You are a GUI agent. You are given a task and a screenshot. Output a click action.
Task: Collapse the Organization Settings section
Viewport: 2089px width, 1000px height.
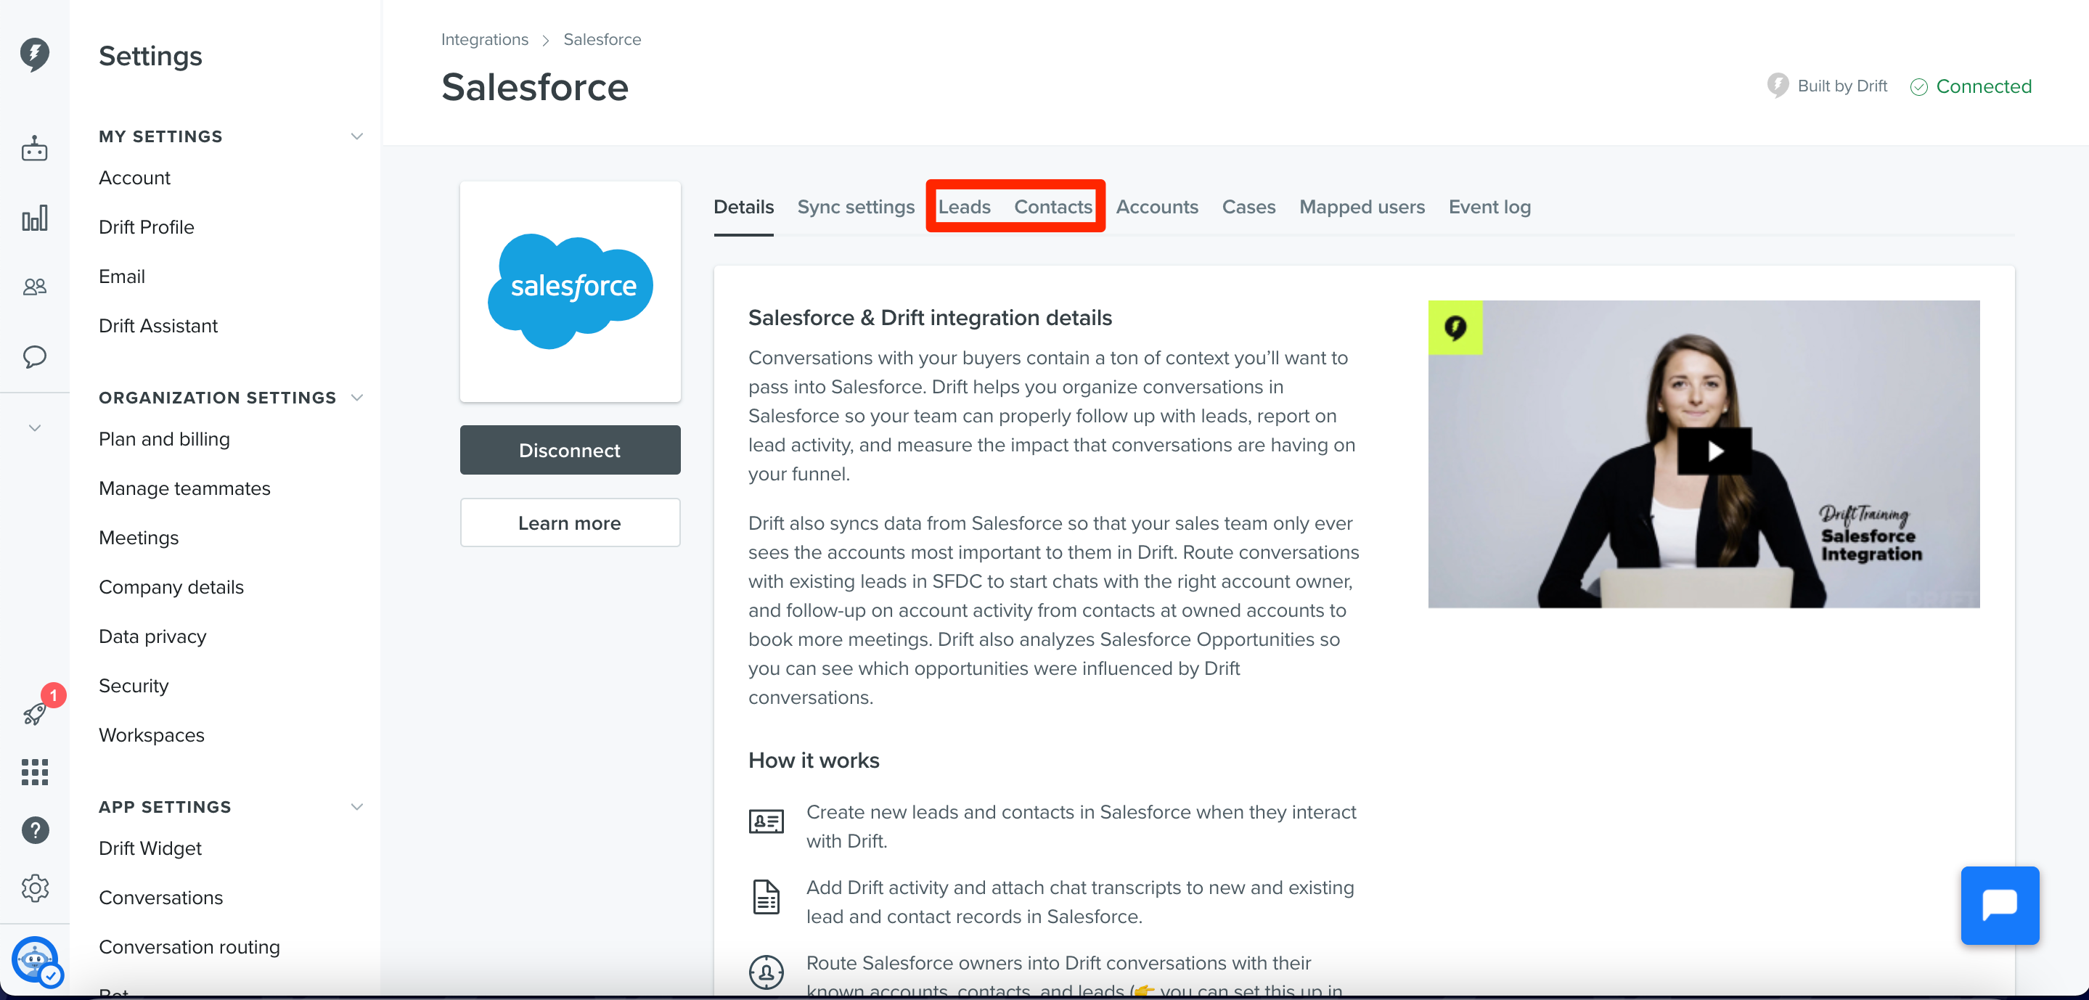pyautogui.click(x=356, y=398)
